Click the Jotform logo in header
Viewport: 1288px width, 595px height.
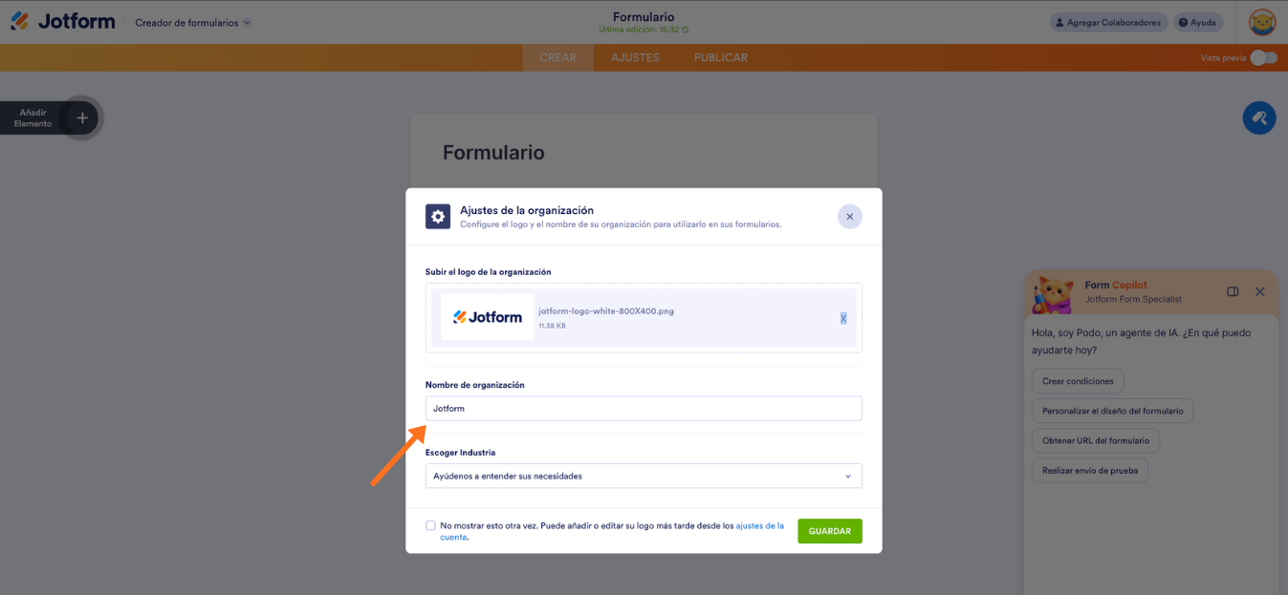pyautogui.click(x=62, y=21)
